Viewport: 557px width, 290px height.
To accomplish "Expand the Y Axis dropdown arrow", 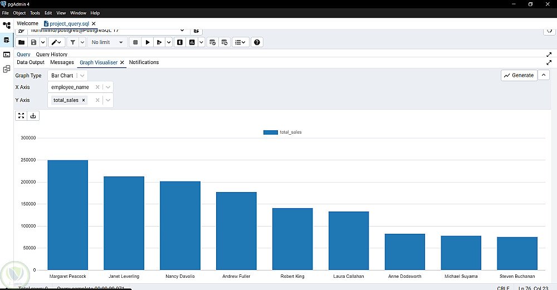I will pos(108,100).
